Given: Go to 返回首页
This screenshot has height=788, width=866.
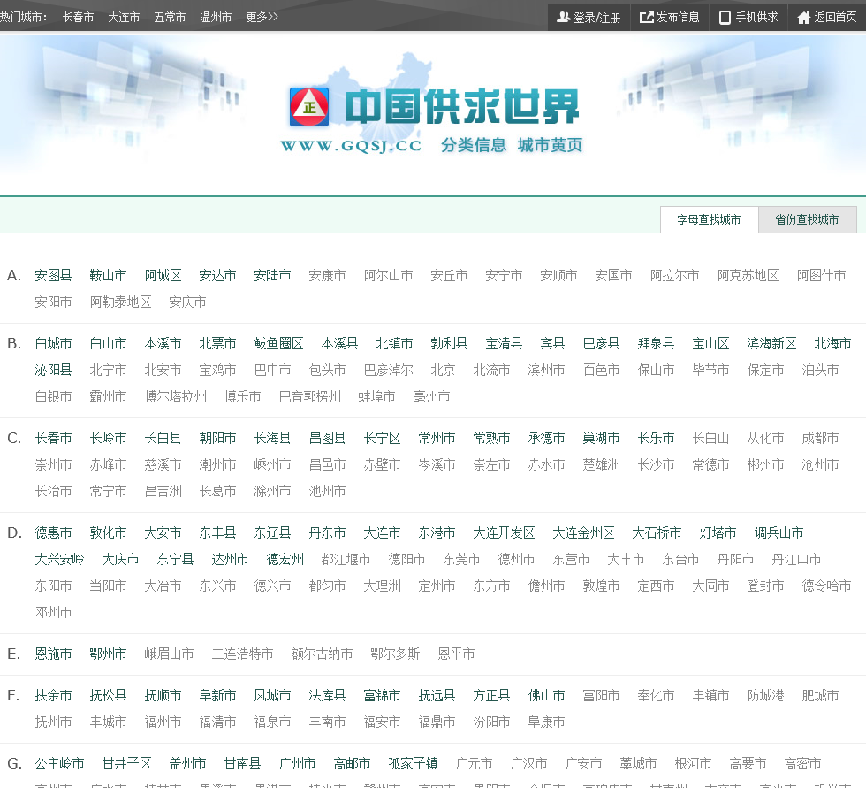Looking at the screenshot, I should [x=836, y=17].
